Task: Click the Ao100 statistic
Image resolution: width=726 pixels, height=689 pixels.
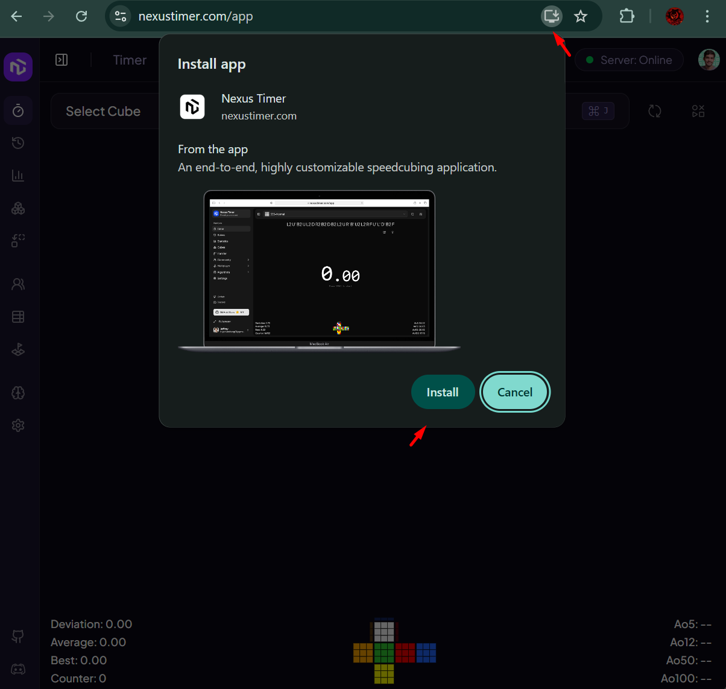Action: (x=686, y=679)
